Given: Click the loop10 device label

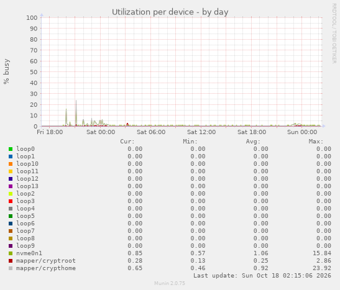Looking at the screenshot, I should (x=27, y=164).
